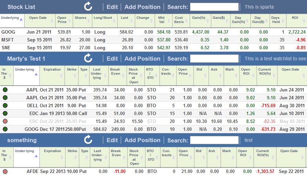The image size is (307, 175).
Task: Click the pink dot on EDC Oct 22 row
Action: coord(5,122)
